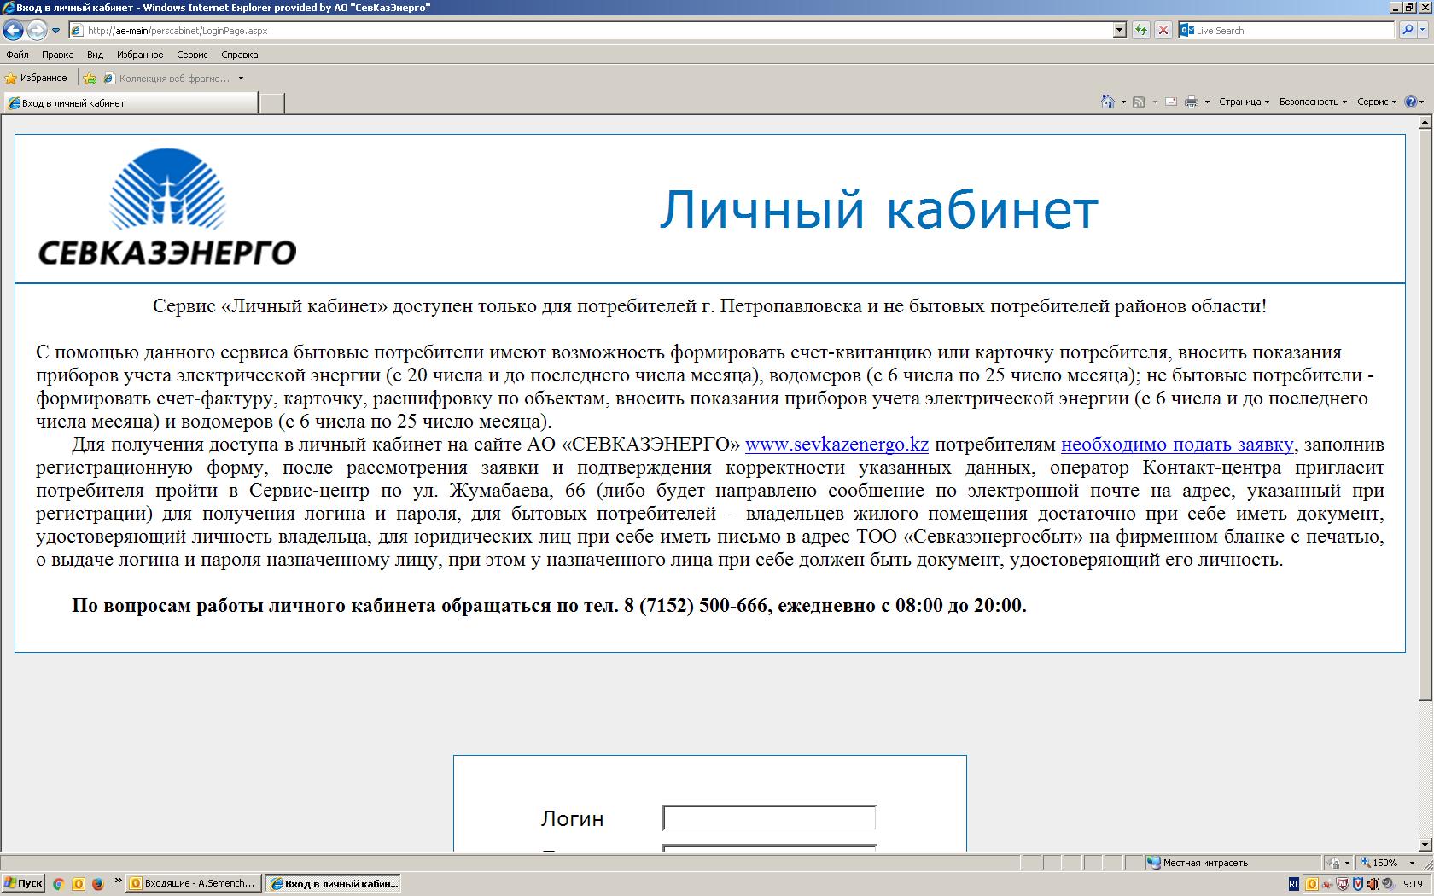Expand the address bar history dropdown
Screen dimensions: 1434x896
[x=1120, y=30]
